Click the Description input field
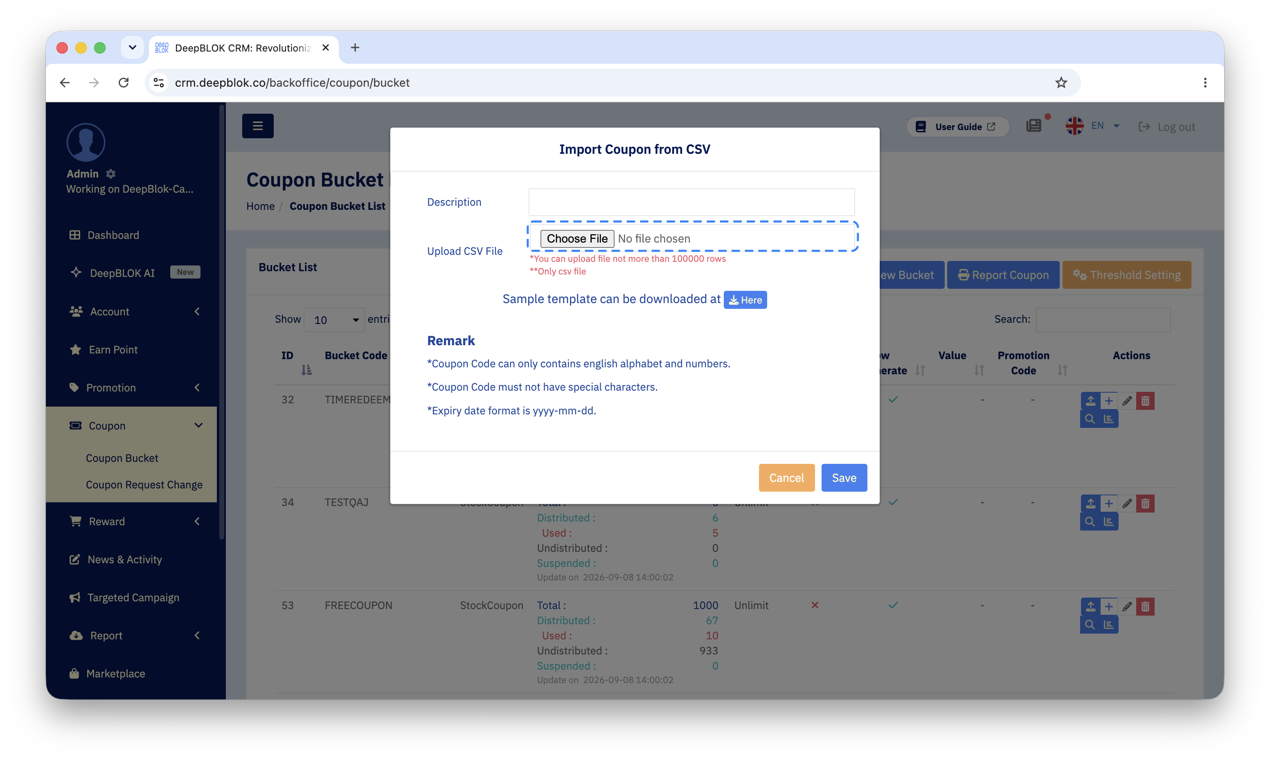Screen dimensions: 1270x760 [691, 202]
